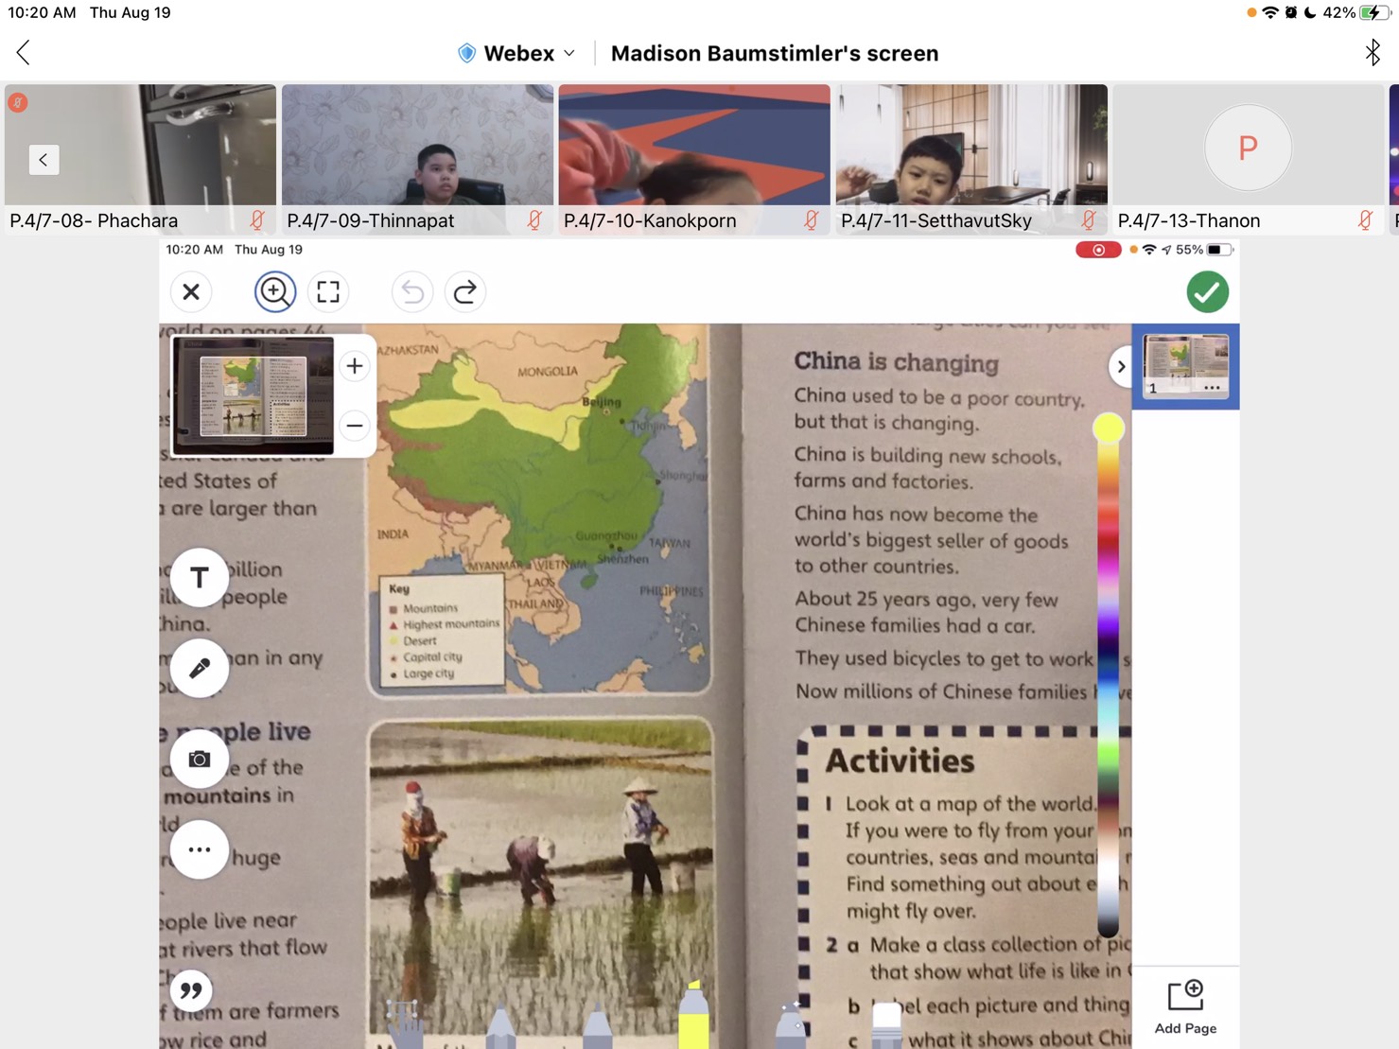This screenshot has height=1049, width=1399.
Task: Open the more options ellipsis button
Action: (x=200, y=849)
